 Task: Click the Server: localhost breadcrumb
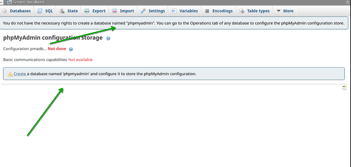pyautogui.click(x=28, y=2)
